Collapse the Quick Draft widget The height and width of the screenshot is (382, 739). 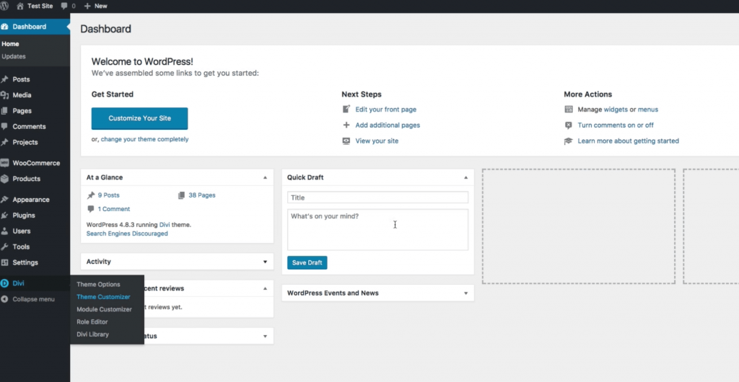pos(465,177)
